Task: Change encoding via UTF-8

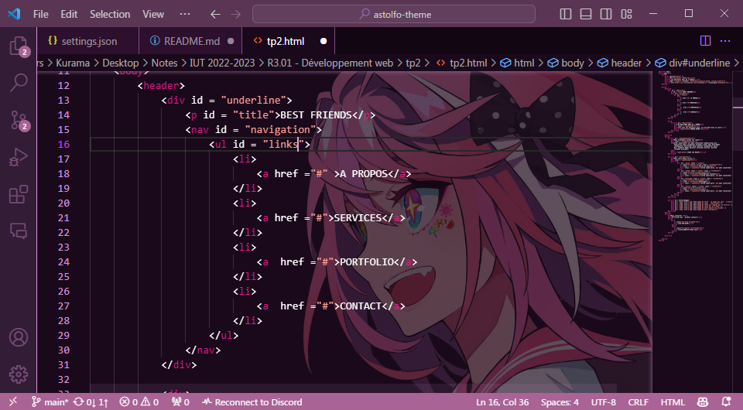Action: click(x=603, y=402)
